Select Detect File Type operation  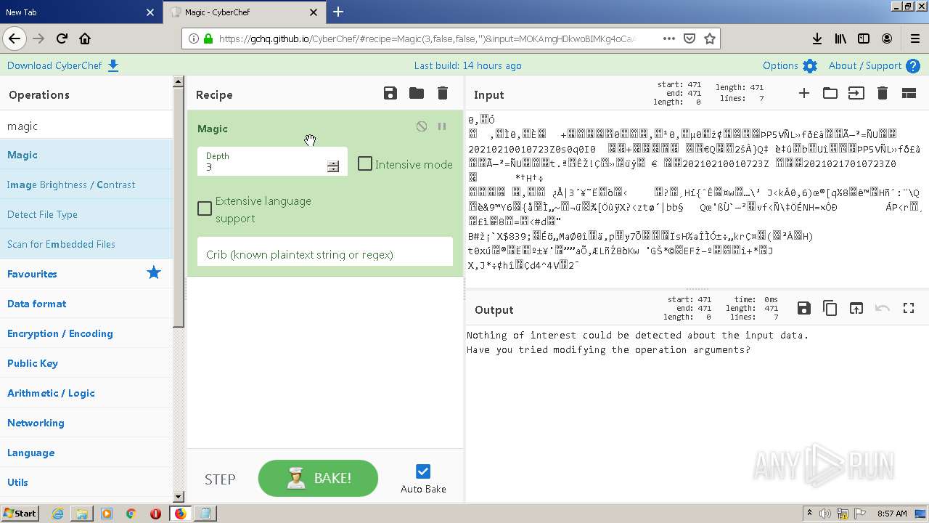pos(86,214)
